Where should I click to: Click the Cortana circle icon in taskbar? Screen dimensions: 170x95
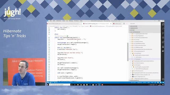click(x=72, y=85)
